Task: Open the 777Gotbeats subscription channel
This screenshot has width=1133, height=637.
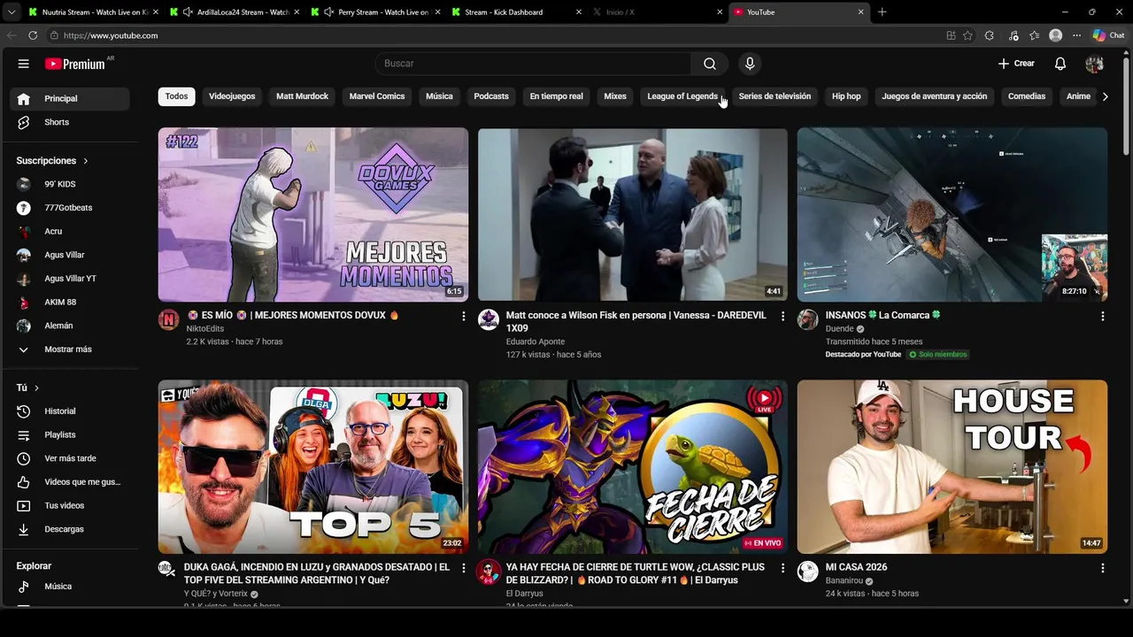Action: click(70, 208)
